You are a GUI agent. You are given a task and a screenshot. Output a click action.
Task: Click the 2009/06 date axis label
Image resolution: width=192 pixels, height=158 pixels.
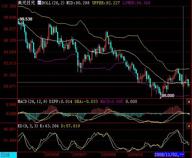52,155
